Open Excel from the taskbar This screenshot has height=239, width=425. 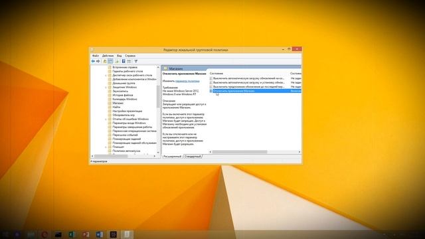click(72, 234)
